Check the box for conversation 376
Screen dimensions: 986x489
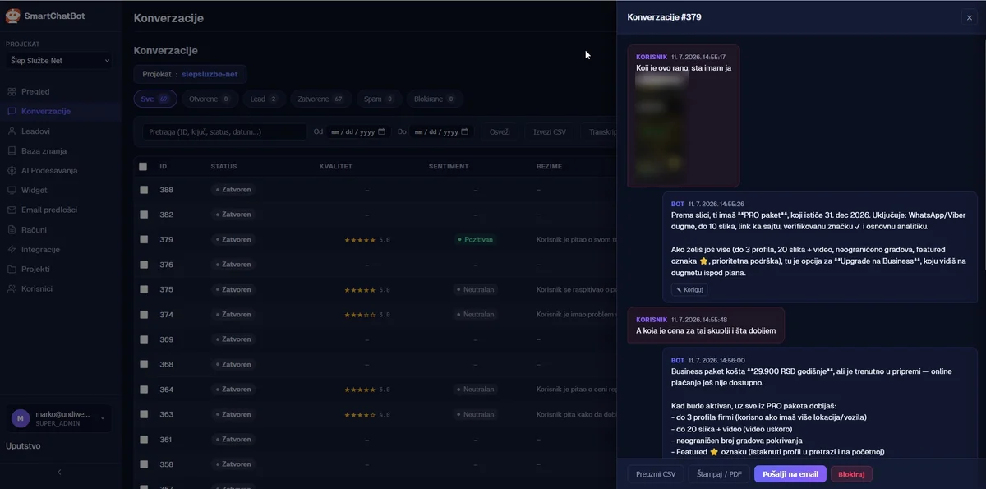pyautogui.click(x=143, y=265)
